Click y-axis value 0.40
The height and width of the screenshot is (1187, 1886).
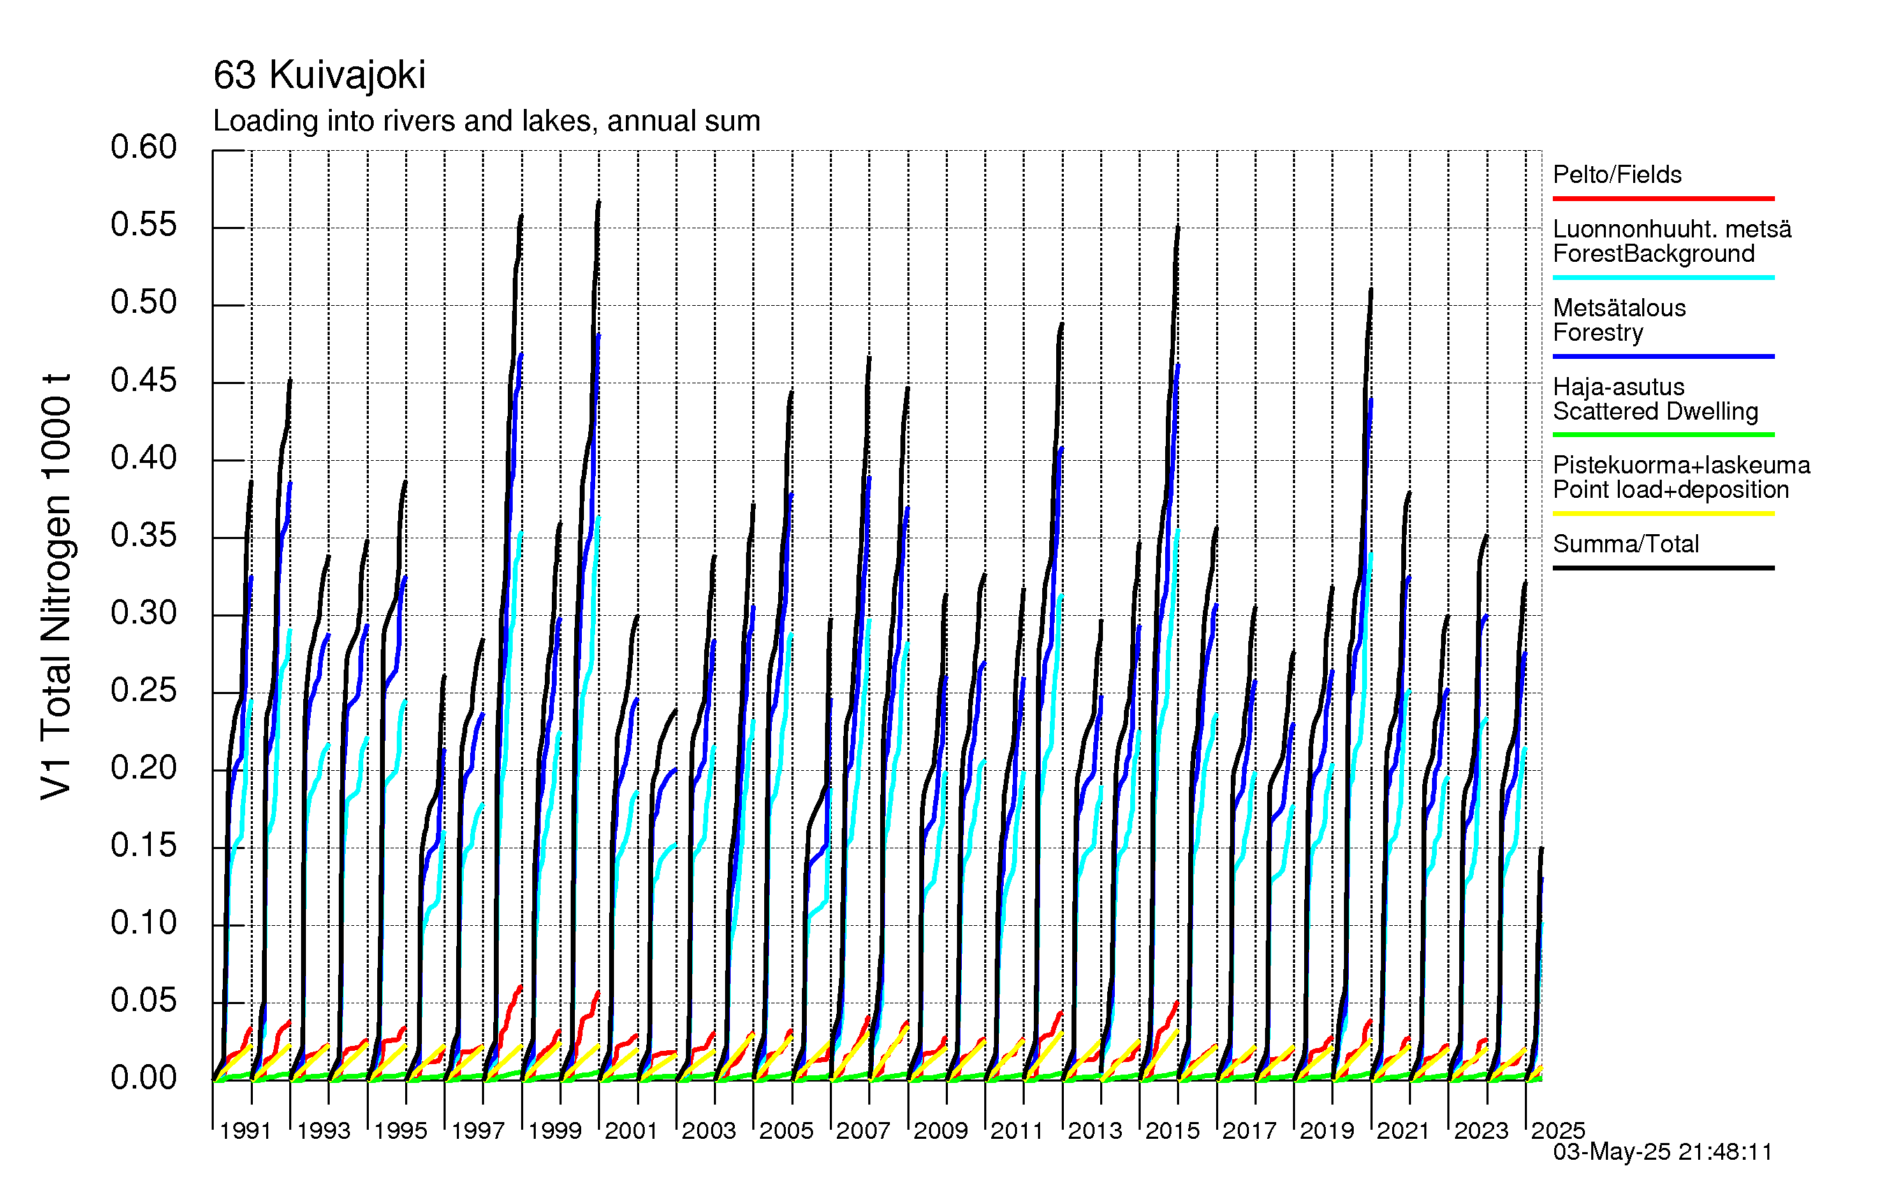point(143,458)
